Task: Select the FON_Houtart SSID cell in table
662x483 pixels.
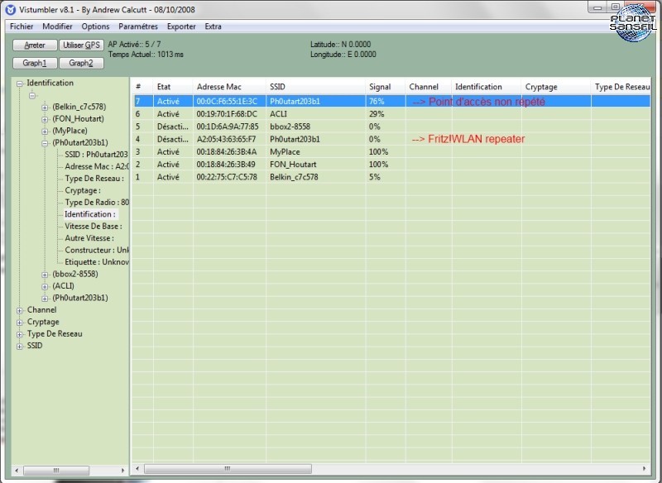Action: [x=293, y=165]
